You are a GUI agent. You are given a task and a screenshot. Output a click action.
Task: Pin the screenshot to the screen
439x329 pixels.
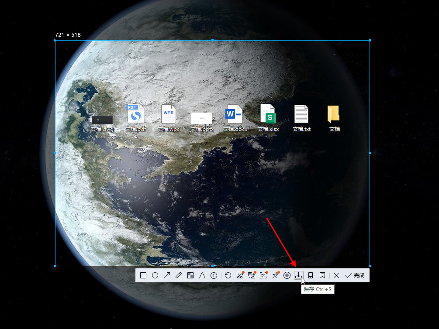point(276,275)
